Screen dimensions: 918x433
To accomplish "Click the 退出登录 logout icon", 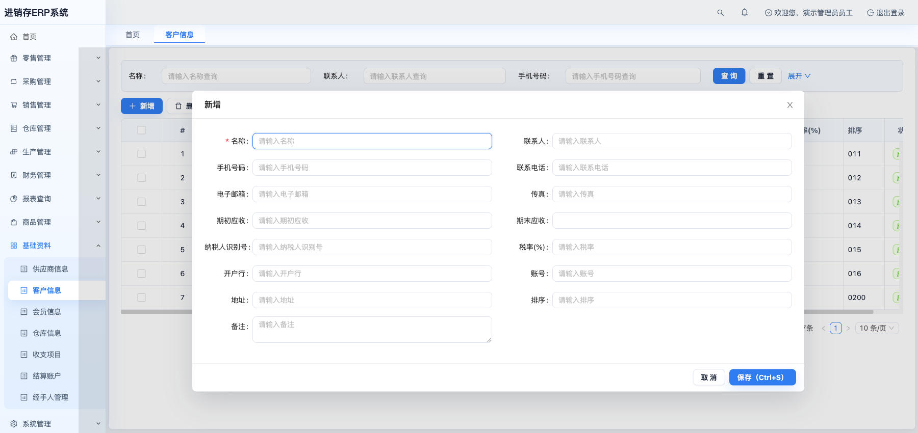I will click(871, 13).
